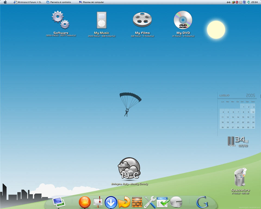Screen dimensions: 261x209
Task: Click the wrench and screwdriver tools icon
Action: (x=150, y=202)
